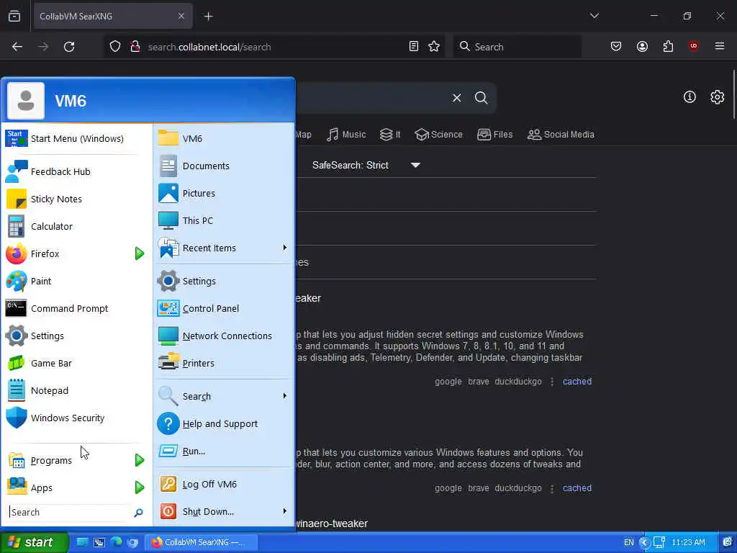Submit search with the magnifier button

point(481,98)
